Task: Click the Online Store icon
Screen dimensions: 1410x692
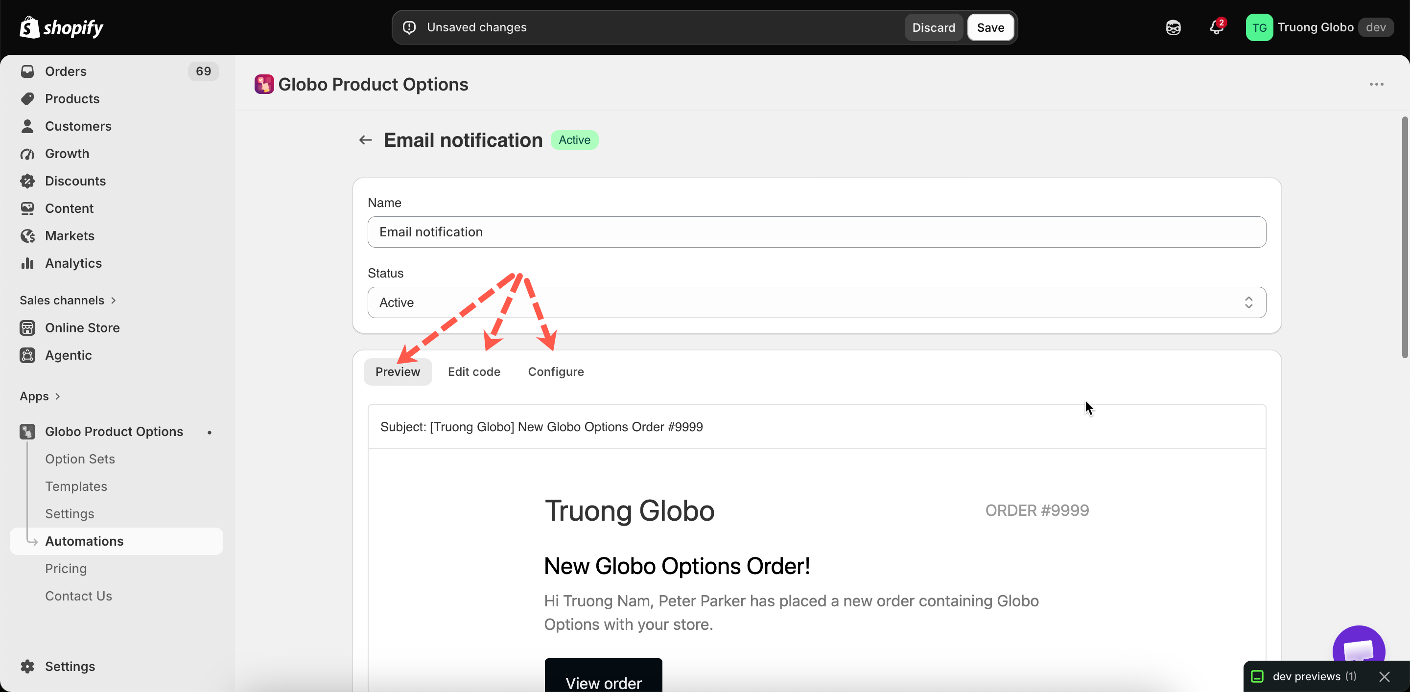Action: pos(27,328)
